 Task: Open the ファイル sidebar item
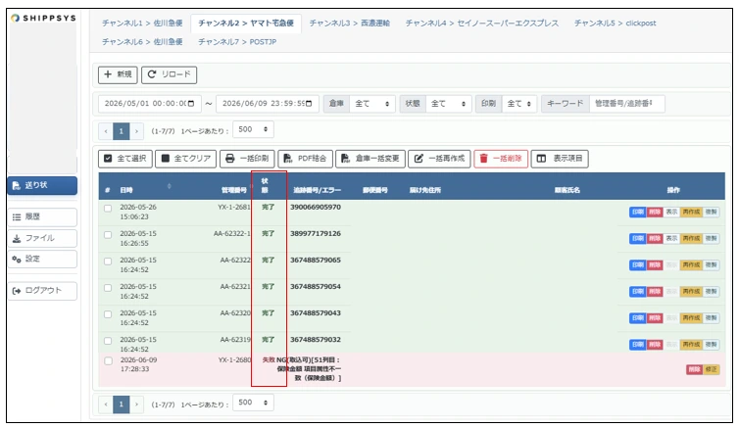pyautogui.click(x=42, y=238)
